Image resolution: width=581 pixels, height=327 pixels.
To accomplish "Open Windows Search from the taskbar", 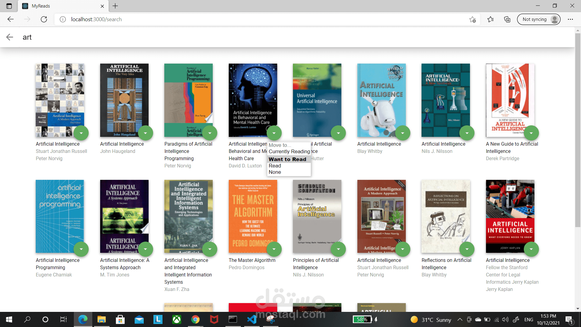I will [27, 319].
